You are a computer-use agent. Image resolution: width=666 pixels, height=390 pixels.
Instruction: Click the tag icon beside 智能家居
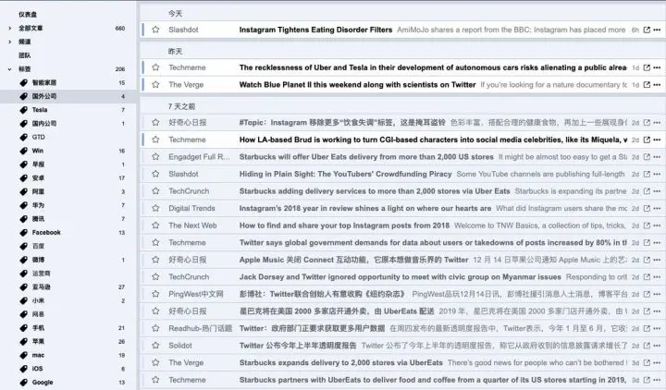[x=24, y=83]
